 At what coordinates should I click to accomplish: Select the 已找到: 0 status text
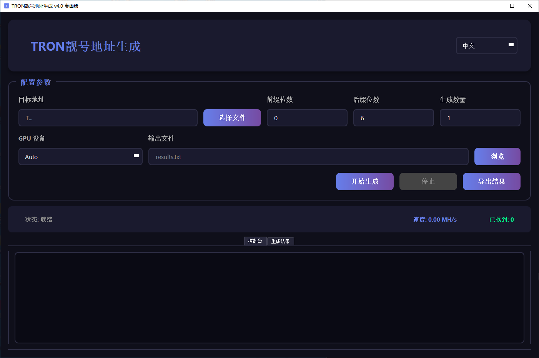click(x=501, y=220)
